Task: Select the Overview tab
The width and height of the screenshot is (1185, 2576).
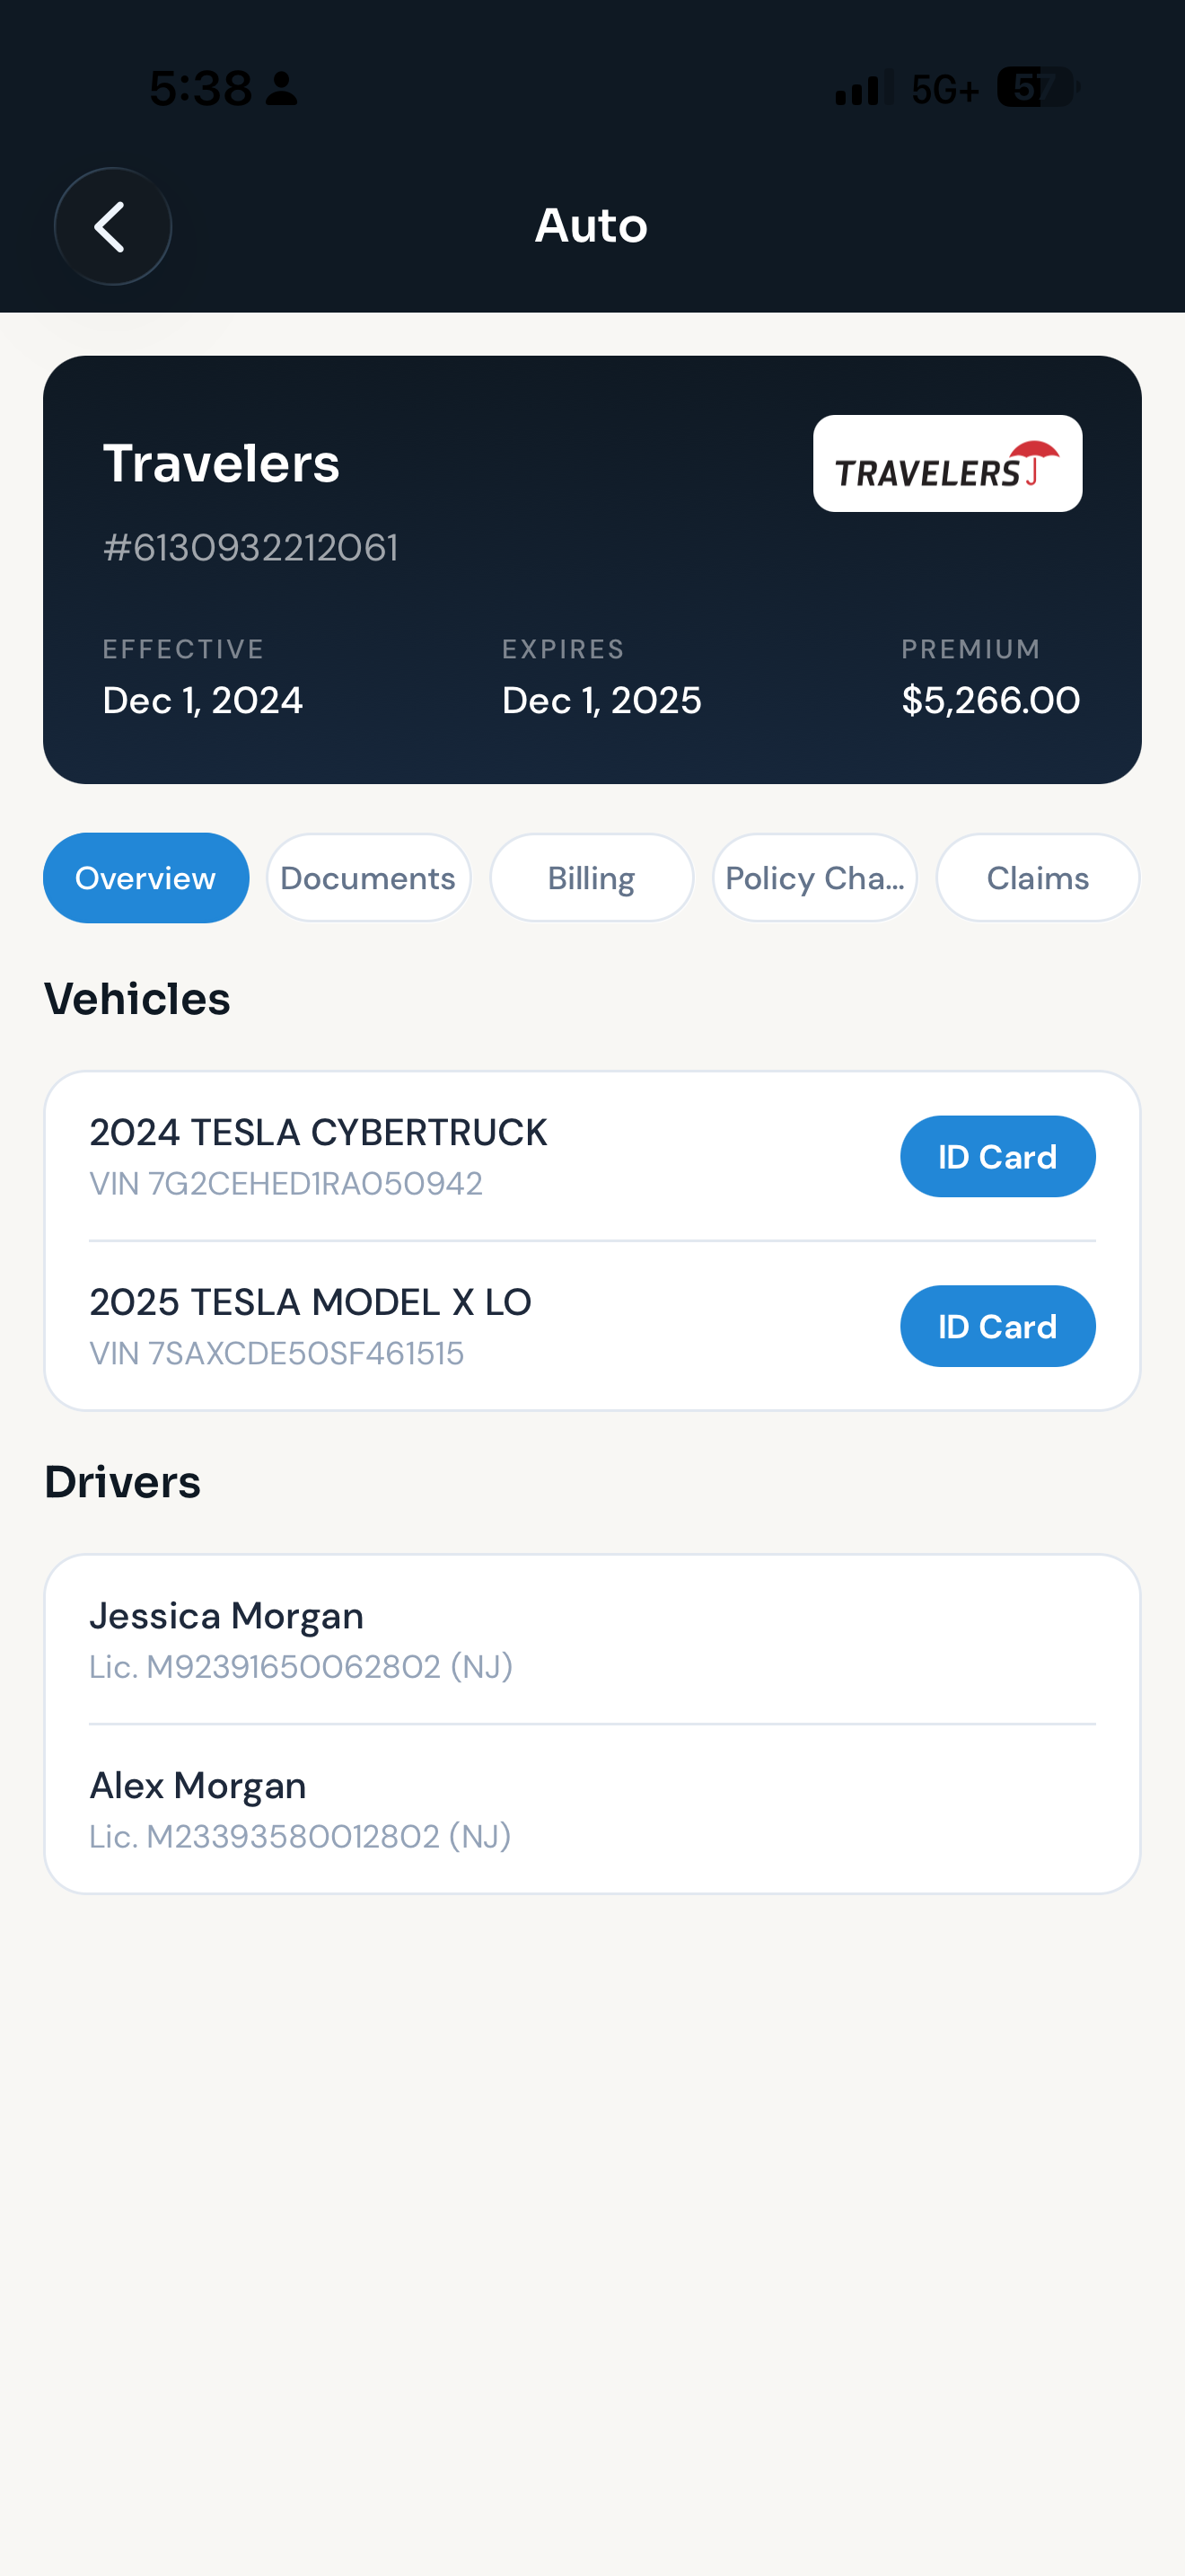Action: pyautogui.click(x=145, y=877)
